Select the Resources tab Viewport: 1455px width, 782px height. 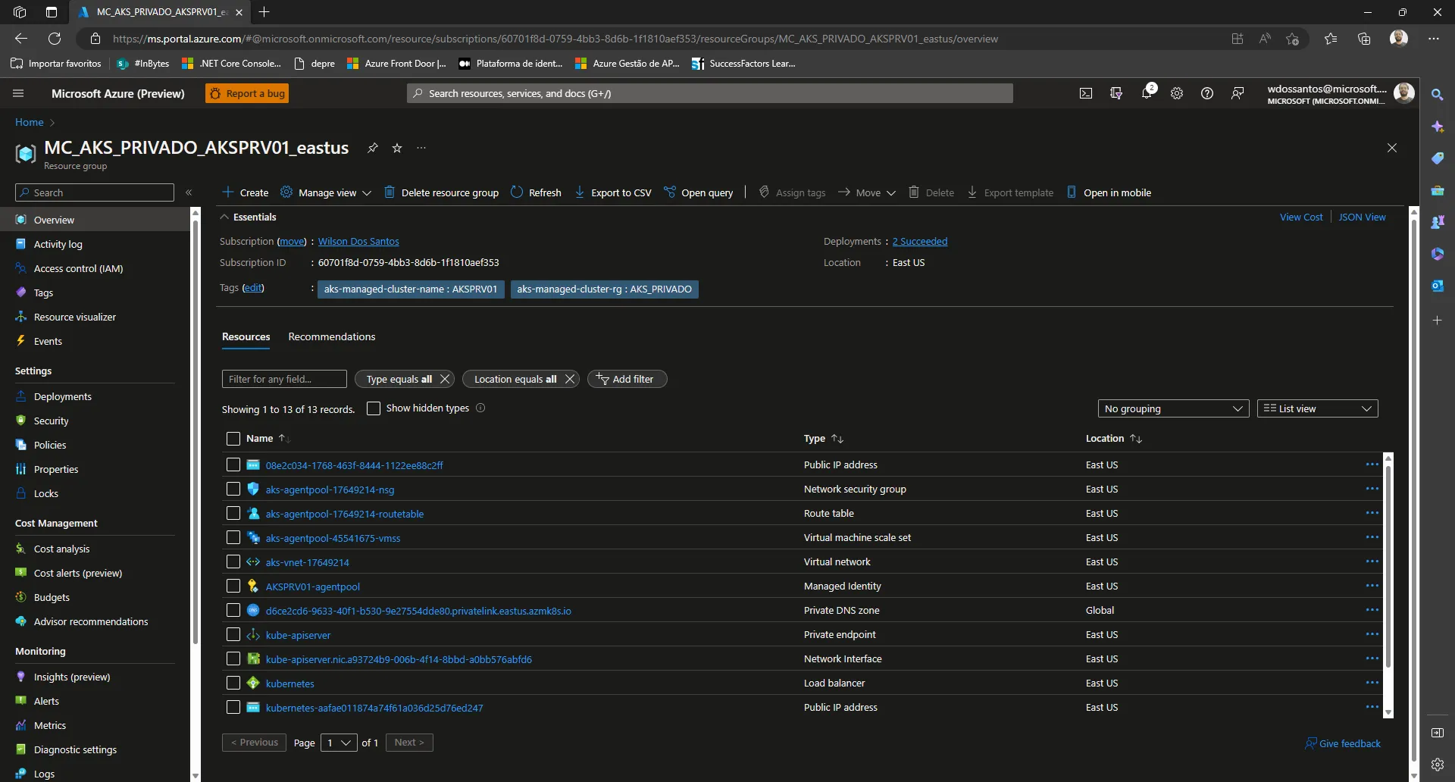(246, 336)
